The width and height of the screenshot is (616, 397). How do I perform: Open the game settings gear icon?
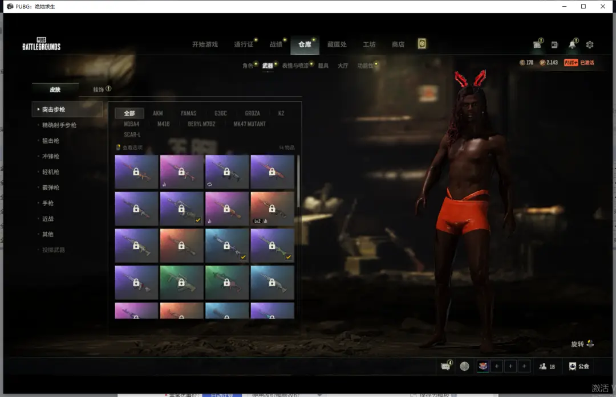pyautogui.click(x=589, y=45)
